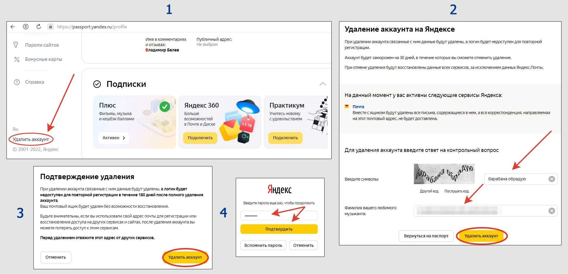Click the Подтвердить button
The image size is (568, 274).
[x=279, y=229]
